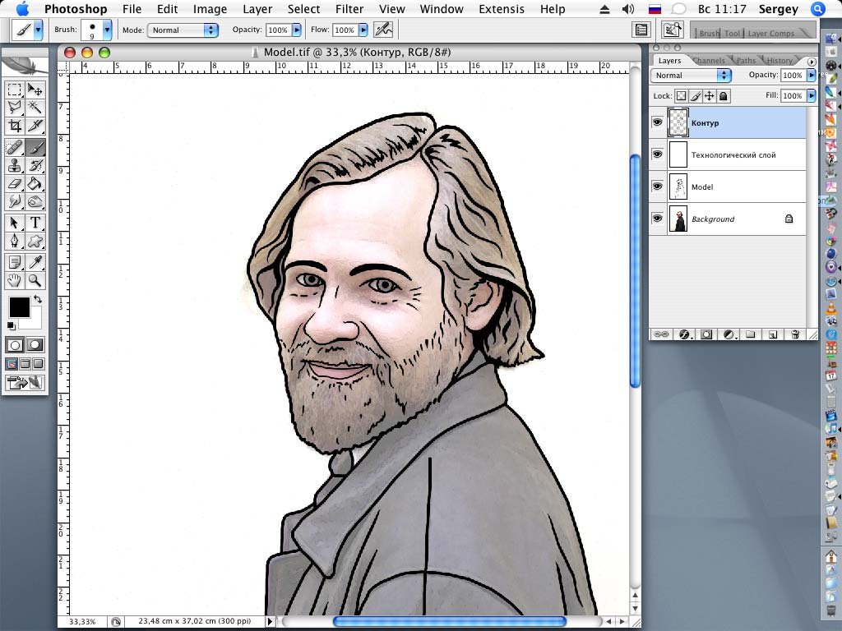Image resolution: width=842 pixels, height=631 pixels.
Task: Toggle visibility of the Model layer
Action: click(x=657, y=187)
